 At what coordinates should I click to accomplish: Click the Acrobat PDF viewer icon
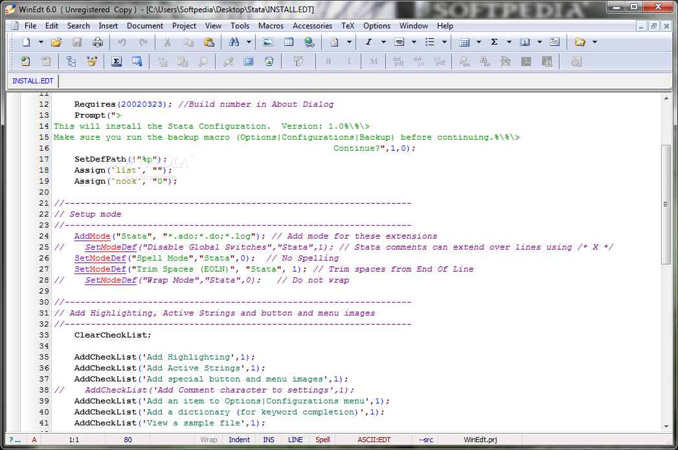526,61
